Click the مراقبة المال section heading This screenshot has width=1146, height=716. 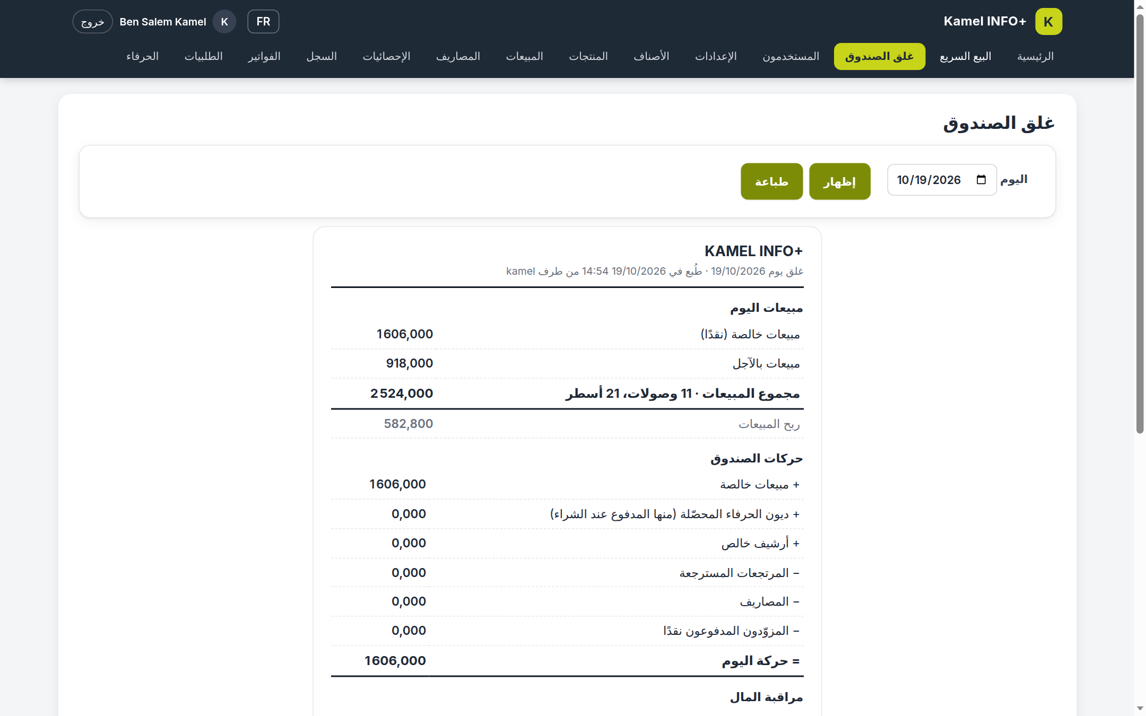(766, 697)
